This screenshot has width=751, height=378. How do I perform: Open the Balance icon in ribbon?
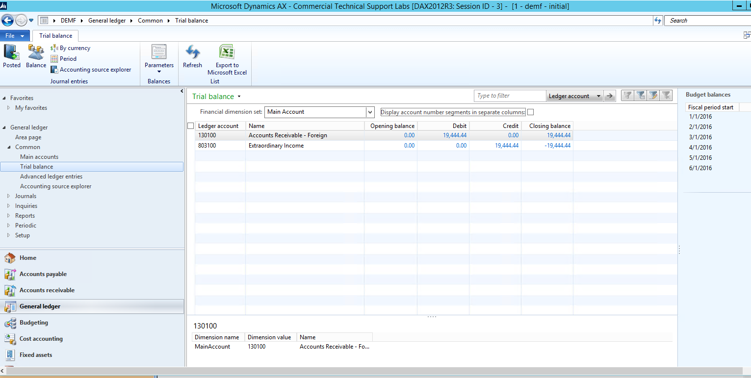(36, 52)
